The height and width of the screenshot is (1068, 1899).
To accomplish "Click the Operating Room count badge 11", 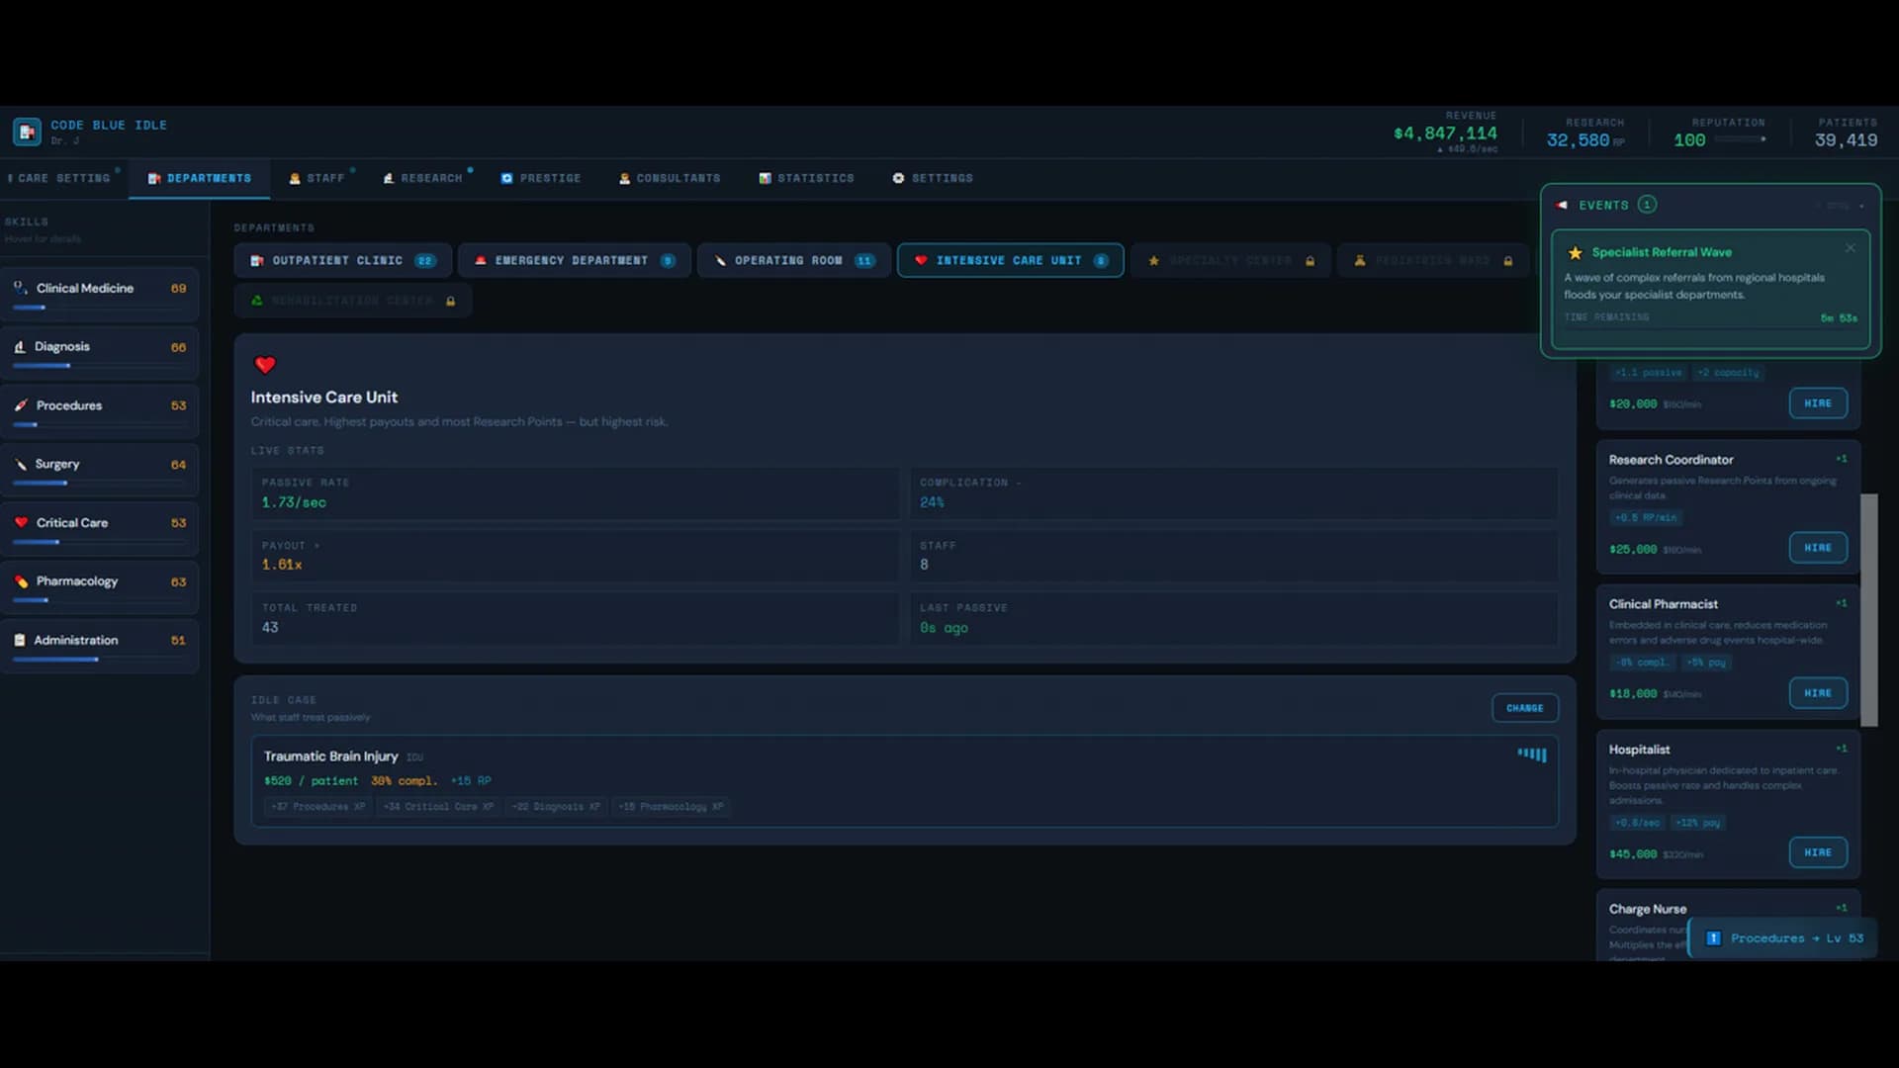I will [864, 261].
